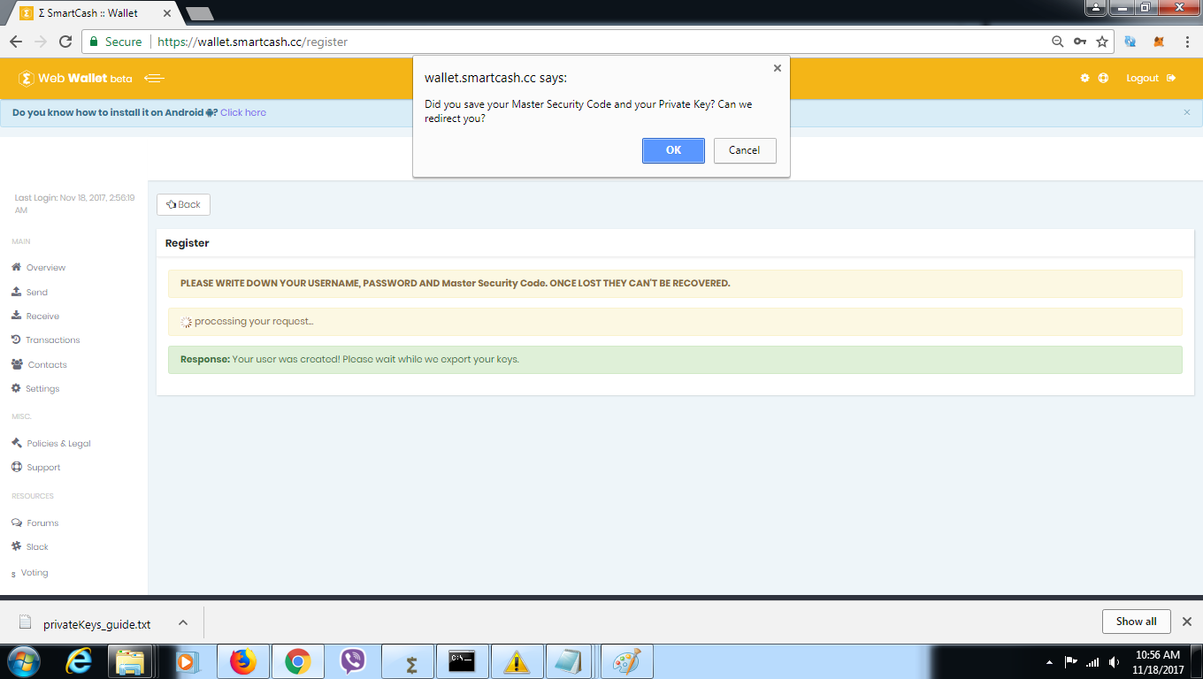1203x679 pixels.
Task: Open Firefox from the taskbar
Action: coord(242,661)
